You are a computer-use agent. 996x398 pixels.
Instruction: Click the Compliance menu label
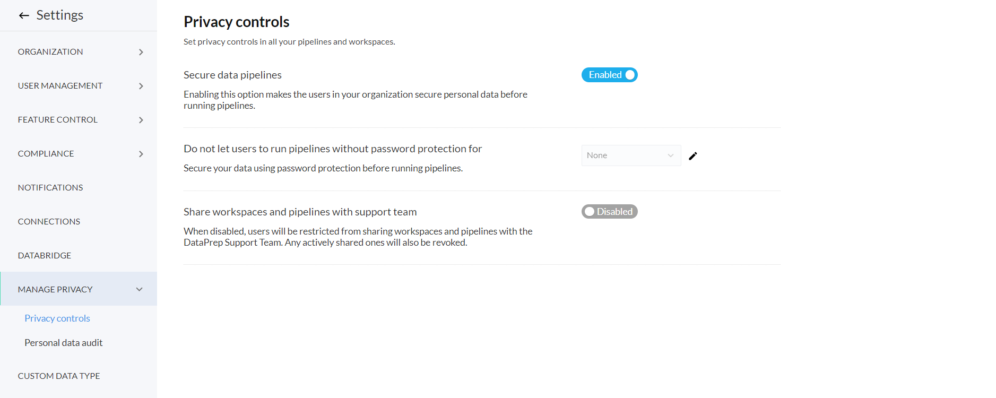coord(46,153)
